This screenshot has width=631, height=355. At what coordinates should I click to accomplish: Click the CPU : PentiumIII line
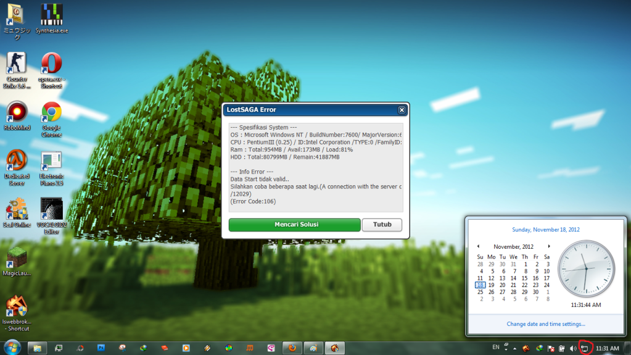click(x=316, y=142)
